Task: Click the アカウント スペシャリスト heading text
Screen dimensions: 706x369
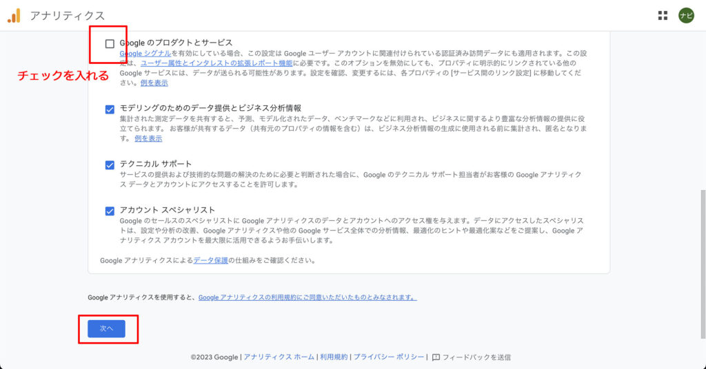Action: [x=168, y=210]
